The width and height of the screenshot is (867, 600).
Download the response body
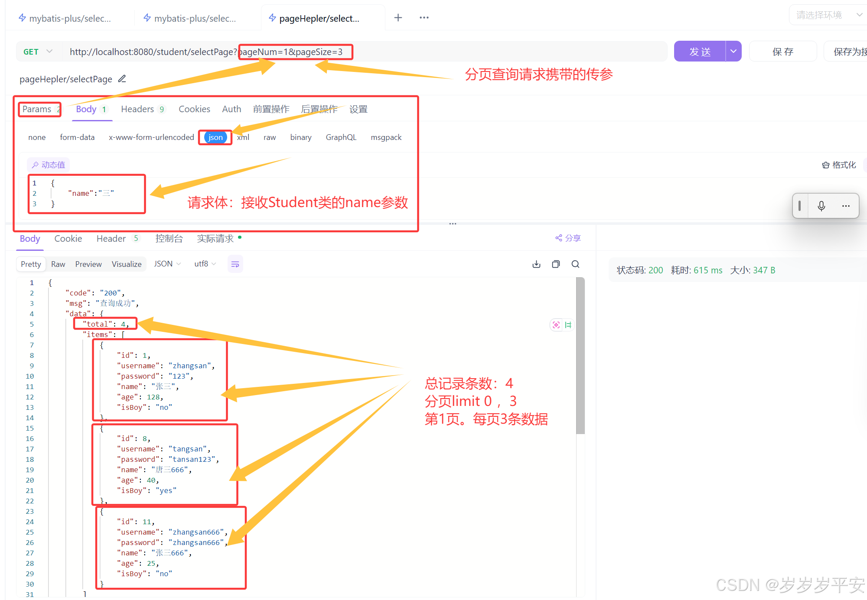coord(536,264)
